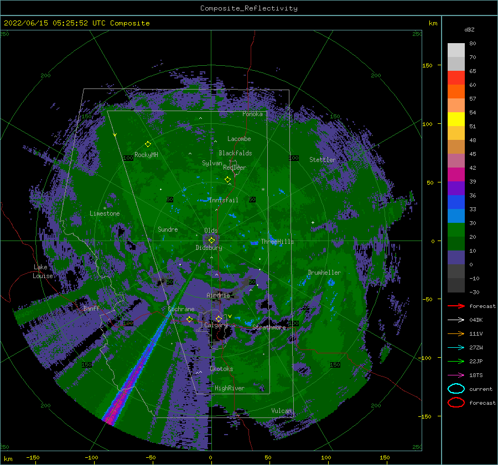Click the orange 111V arrow icon
Viewport: 498px width, 465px height.
point(456,333)
